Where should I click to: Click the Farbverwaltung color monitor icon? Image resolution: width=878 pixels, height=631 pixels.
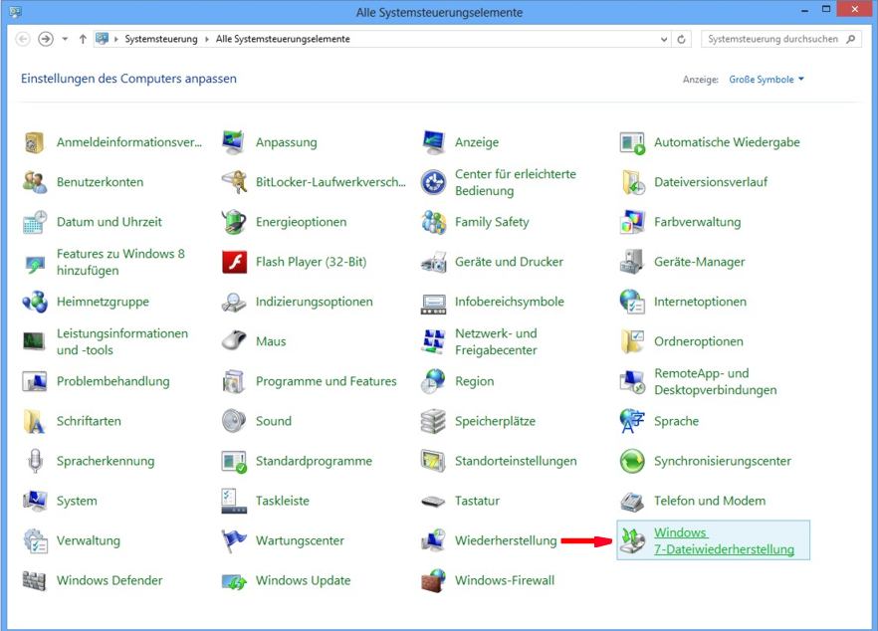click(632, 222)
